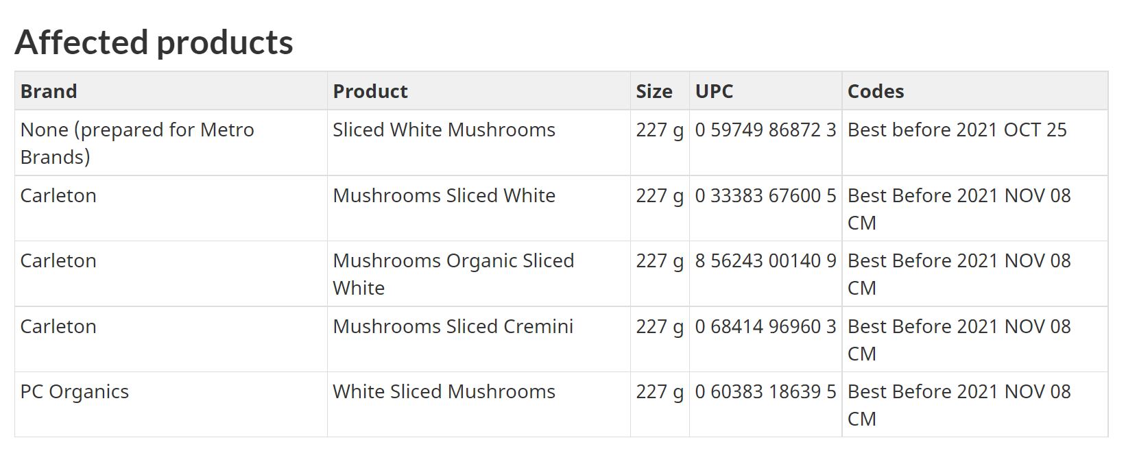Select UPC 0 59749 86872 3
This screenshot has width=1126, height=464.
tap(765, 130)
